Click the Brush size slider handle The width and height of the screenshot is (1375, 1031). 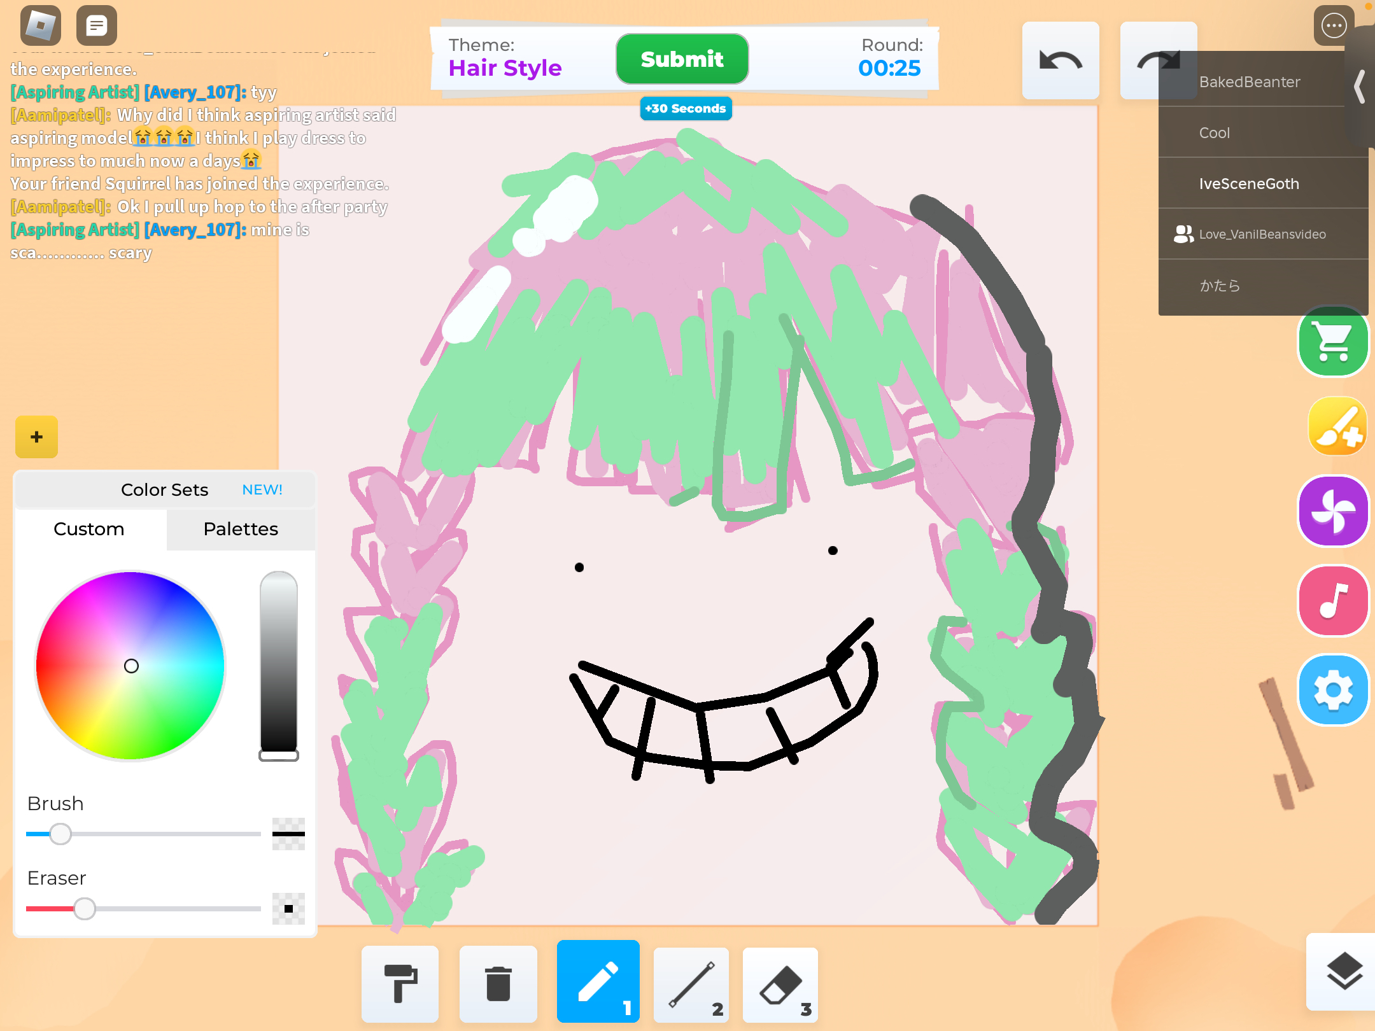pos(60,834)
